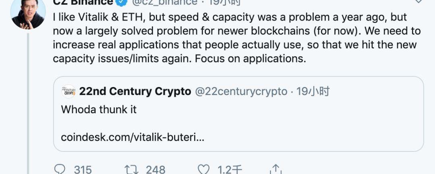Image resolution: width=435 pixels, height=174 pixels.
Task: Click the 315 replies count
Action: (83, 170)
